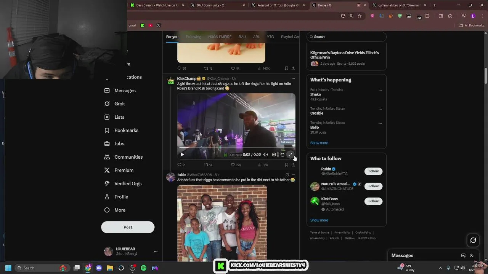
Task: Open the floating Grok button
Action: (473, 240)
